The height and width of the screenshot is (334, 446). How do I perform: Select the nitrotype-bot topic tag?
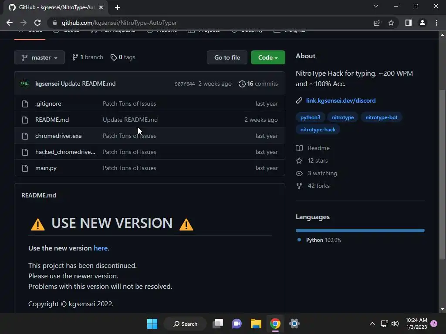click(382, 117)
